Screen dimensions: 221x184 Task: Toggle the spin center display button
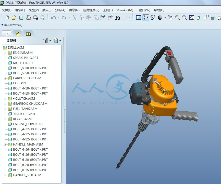(146, 18)
